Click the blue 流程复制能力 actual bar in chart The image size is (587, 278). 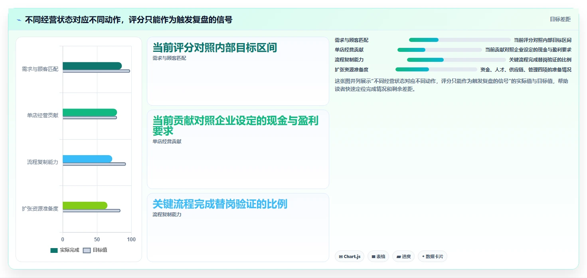pyautogui.click(x=87, y=159)
